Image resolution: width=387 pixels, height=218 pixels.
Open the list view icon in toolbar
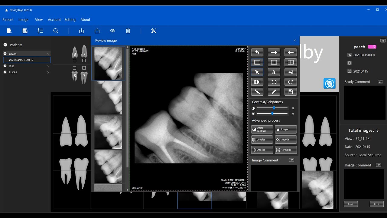pyautogui.click(x=41, y=31)
